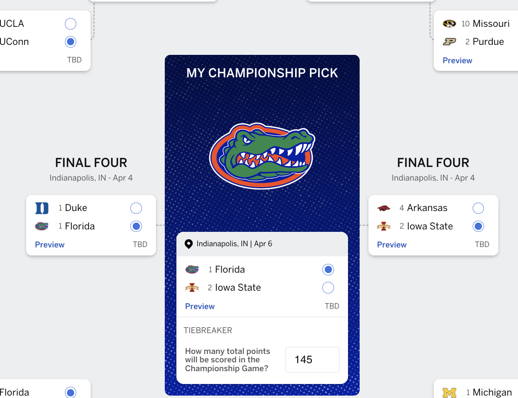Select Arkansas to win Final Four game
Screen dimensions: 518x398
point(478,208)
